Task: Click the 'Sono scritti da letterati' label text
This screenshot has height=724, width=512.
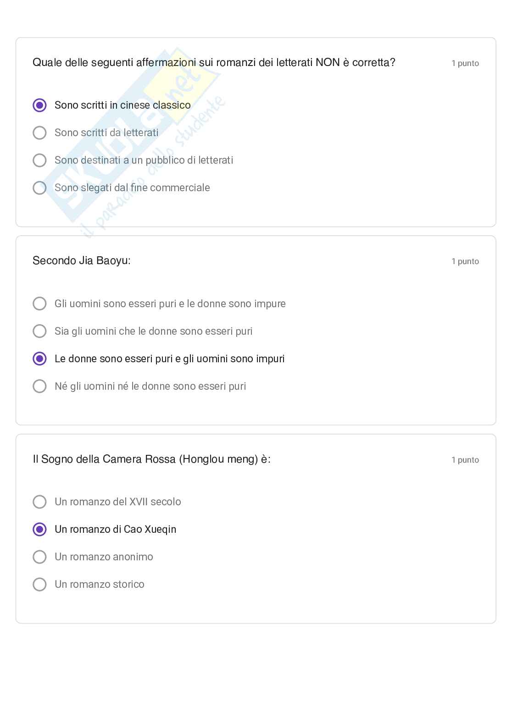Action: click(106, 133)
